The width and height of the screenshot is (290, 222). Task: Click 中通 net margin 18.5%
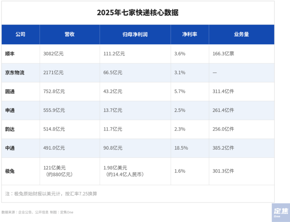tap(181, 148)
